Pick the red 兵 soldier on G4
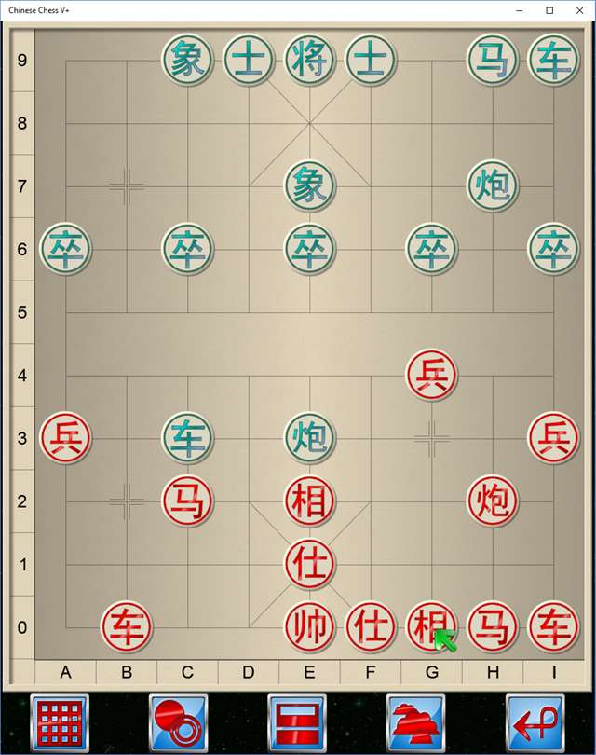 tap(431, 375)
